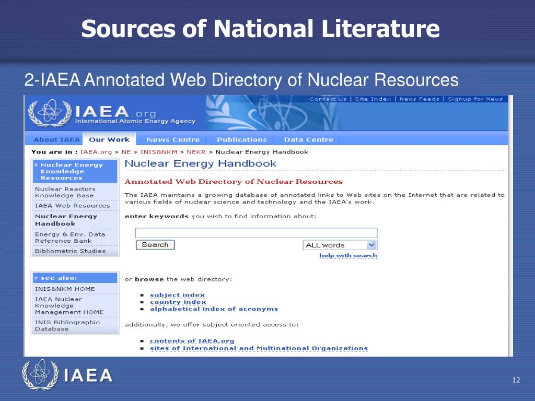Screen dimensions: 535x401
Task: Open the Site Index link
Action: [373, 99]
